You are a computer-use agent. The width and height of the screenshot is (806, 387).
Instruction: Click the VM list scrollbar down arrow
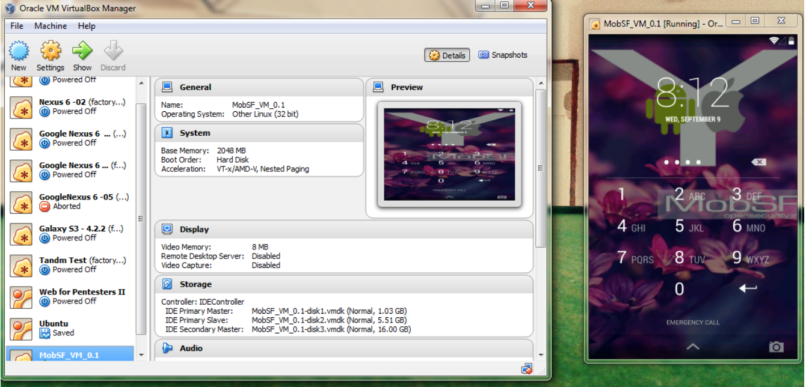(142, 355)
